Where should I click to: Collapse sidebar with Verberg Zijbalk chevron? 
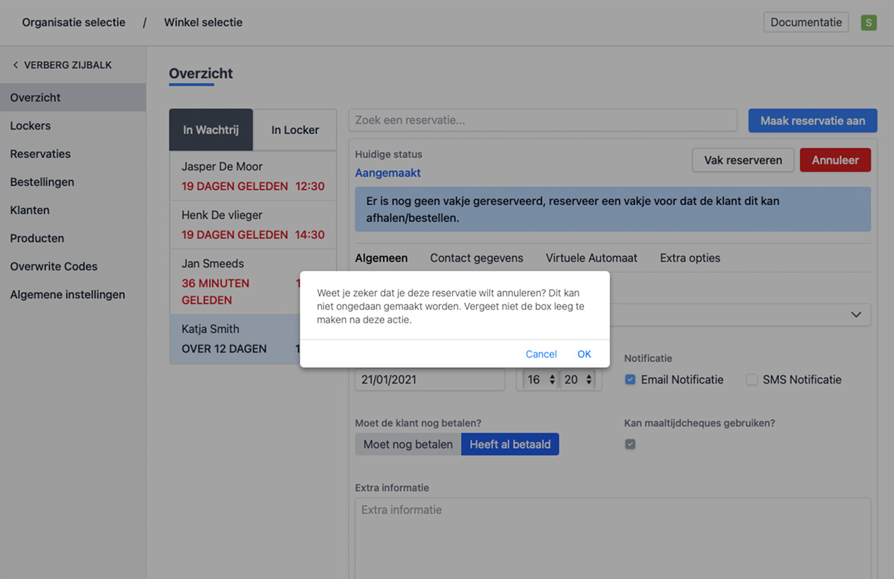(16, 65)
